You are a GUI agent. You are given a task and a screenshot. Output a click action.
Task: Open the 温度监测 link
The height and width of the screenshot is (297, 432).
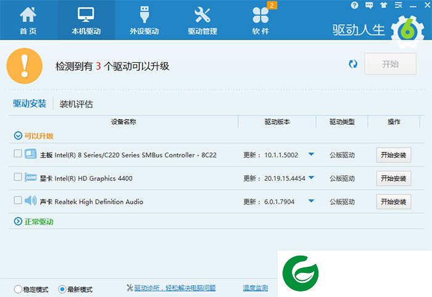[255, 288]
